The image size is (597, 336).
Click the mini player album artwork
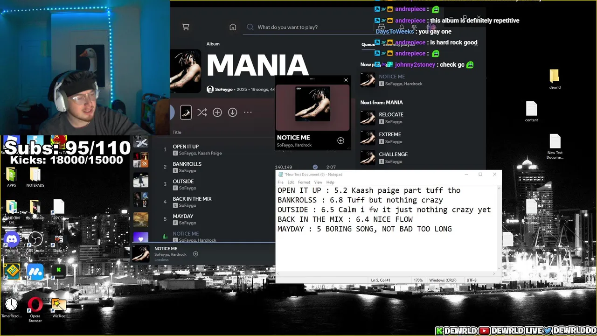(312, 104)
